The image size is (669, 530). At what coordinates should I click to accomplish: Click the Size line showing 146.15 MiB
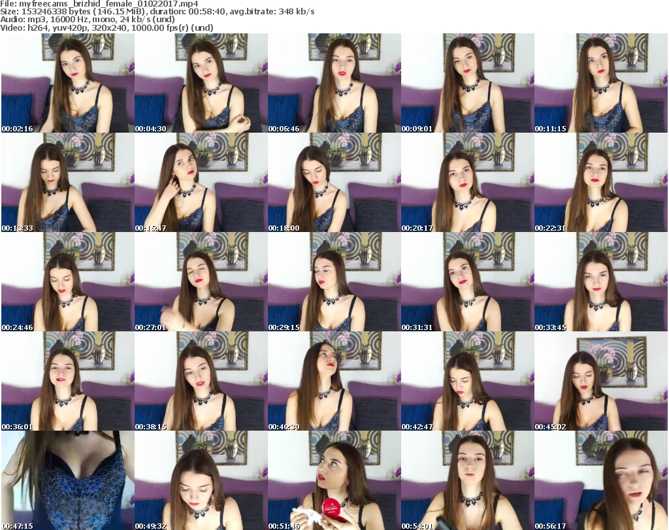157,12
